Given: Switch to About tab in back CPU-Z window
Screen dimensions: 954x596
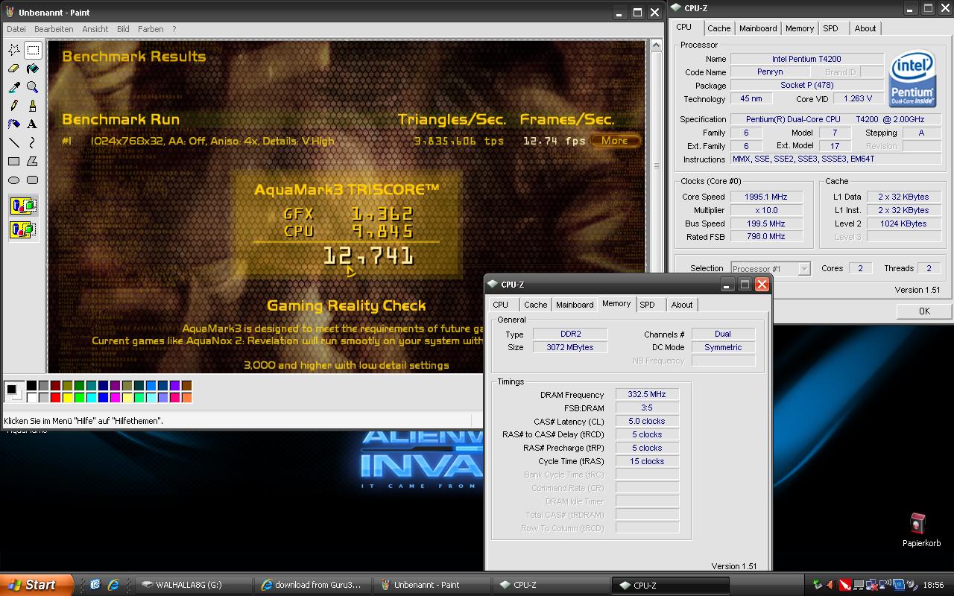Looking at the screenshot, I should 865,28.
